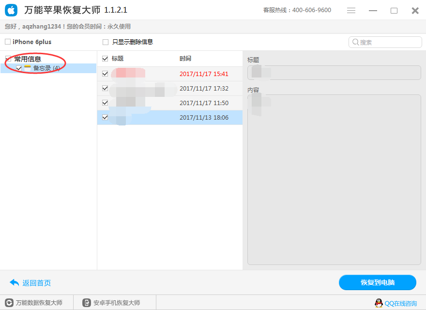Screen dimensions: 426x310
Task: Select the 2017/11/17 17:32 entry
Action: point(170,88)
